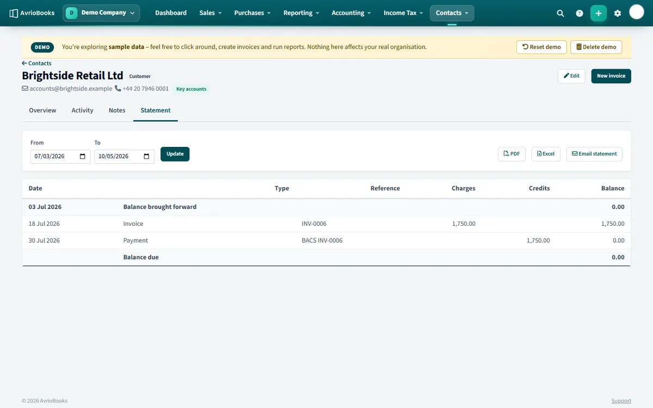Click the accounts@brightside.example email text
Viewport: 653px width, 408px height.
pyautogui.click(x=71, y=89)
